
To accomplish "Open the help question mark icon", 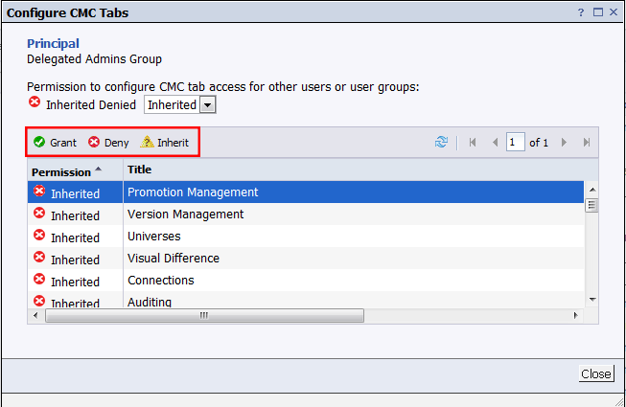I will click(582, 12).
